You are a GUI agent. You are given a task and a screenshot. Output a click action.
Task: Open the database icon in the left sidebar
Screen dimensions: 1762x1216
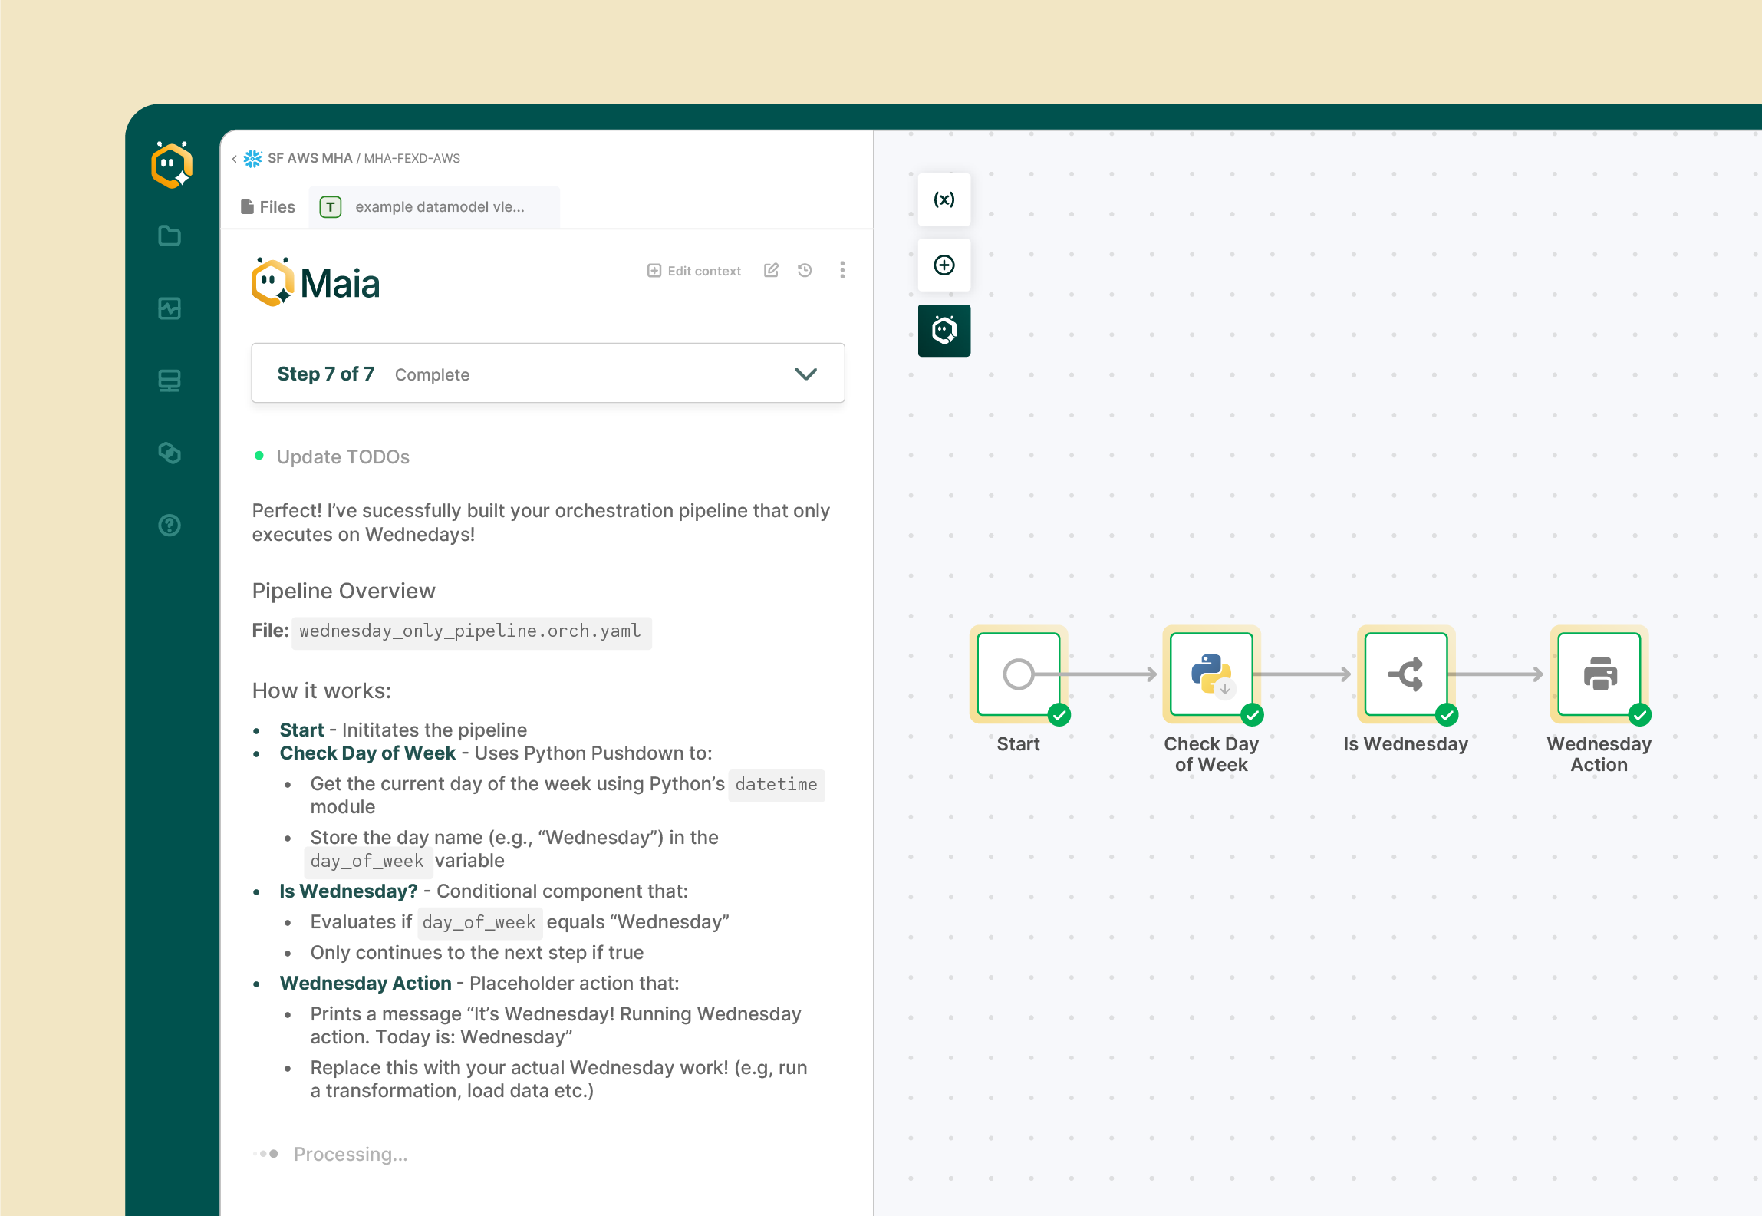point(170,381)
